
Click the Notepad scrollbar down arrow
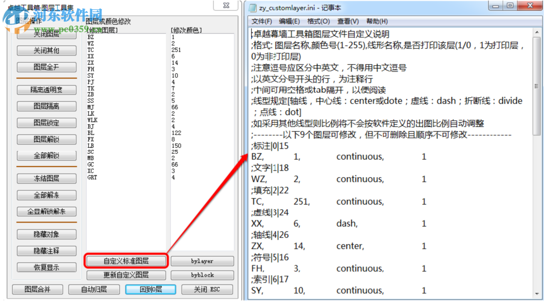point(536,294)
